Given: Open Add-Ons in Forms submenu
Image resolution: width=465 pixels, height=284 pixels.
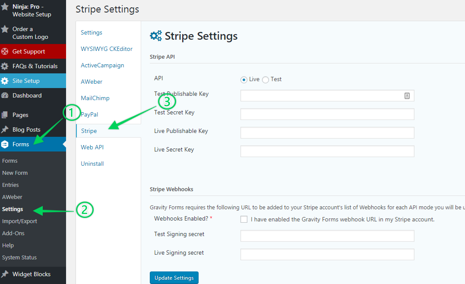Looking at the screenshot, I should pos(13,234).
